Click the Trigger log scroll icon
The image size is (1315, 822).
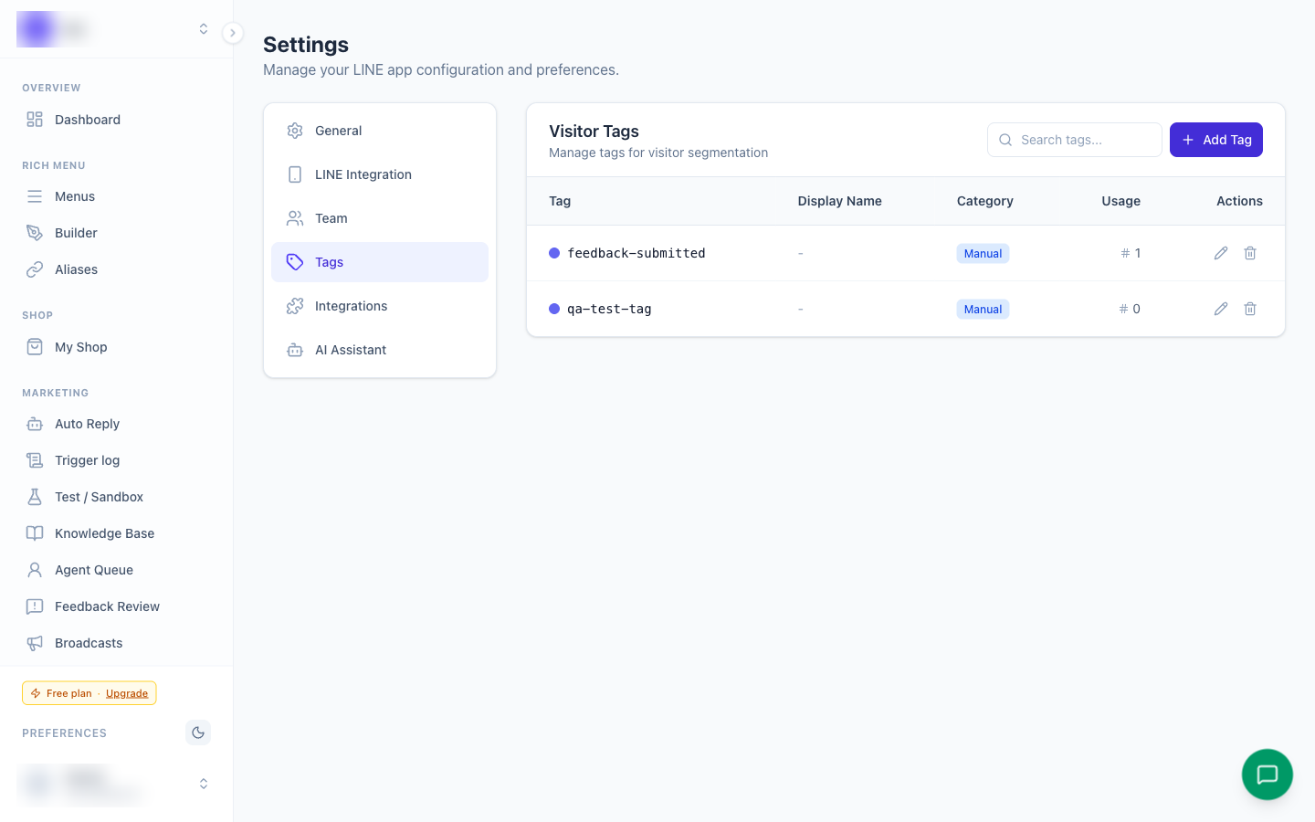(35, 460)
